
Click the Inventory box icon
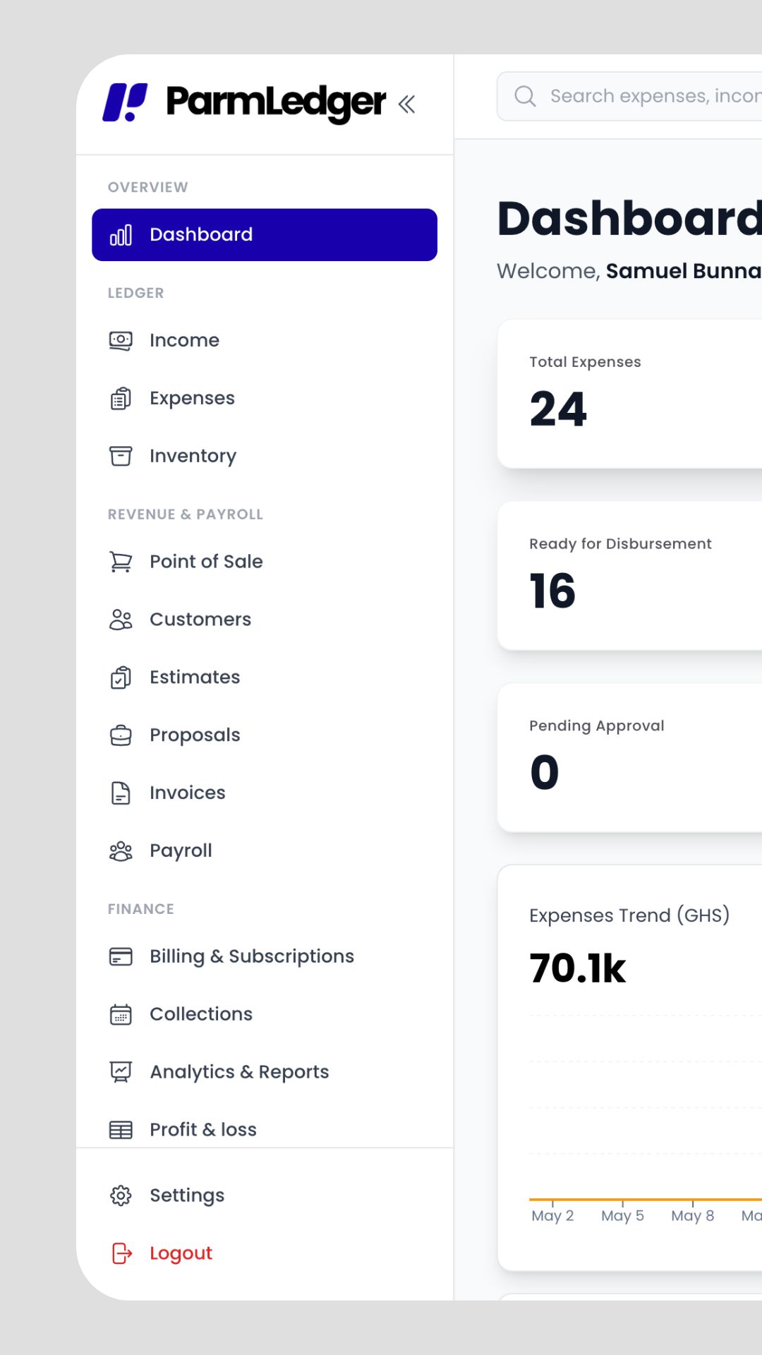121,456
